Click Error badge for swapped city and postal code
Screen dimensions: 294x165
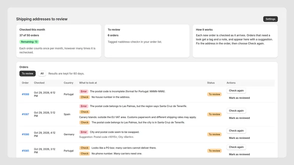[x=84, y=132]
